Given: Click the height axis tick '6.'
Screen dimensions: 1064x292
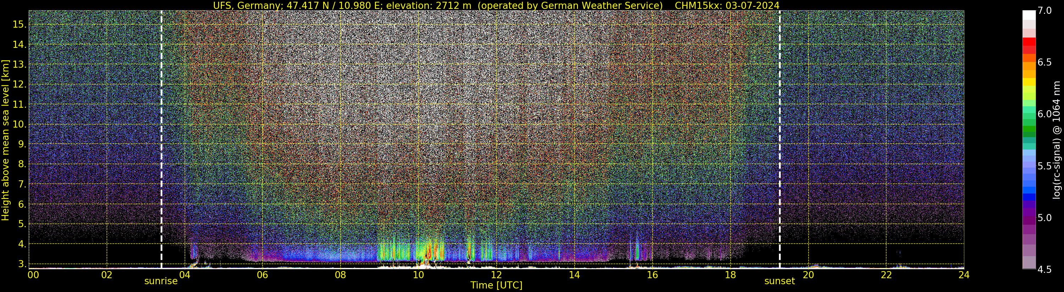Looking at the screenshot, I should point(22,204).
